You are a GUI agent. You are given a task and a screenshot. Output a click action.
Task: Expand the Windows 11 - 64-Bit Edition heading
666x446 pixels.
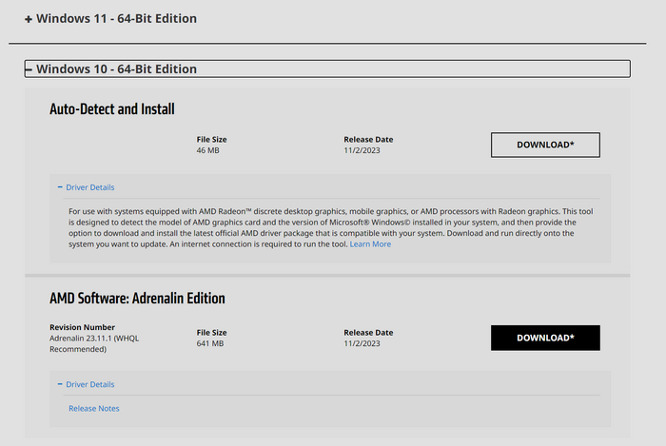pyautogui.click(x=116, y=19)
